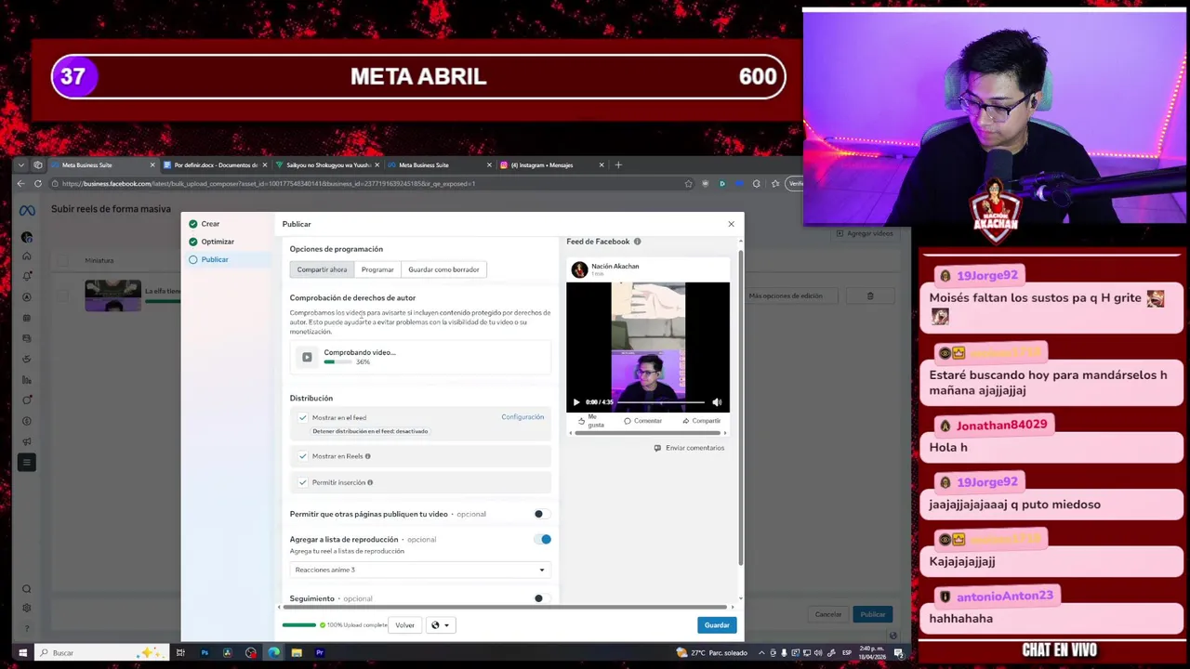Open notifications bell in Meta sidebar
The image size is (1190, 669).
[x=27, y=276]
